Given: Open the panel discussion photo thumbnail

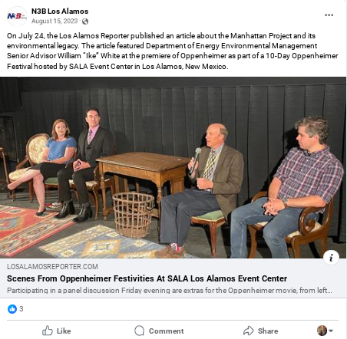Looking at the screenshot, I should point(173,167).
